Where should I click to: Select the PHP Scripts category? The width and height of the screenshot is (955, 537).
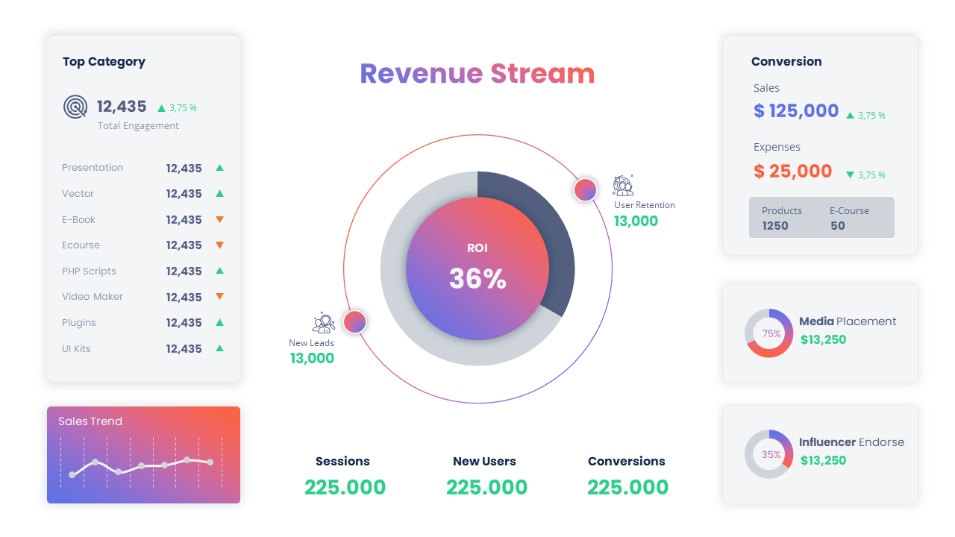coord(89,271)
